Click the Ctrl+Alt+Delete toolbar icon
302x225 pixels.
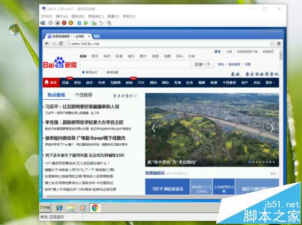[x=43, y=23]
